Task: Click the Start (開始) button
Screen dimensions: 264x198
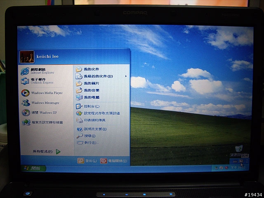Action: (33, 168)
